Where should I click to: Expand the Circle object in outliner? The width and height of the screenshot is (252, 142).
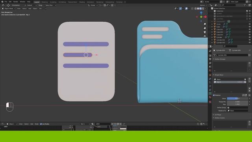coord(212,24)
